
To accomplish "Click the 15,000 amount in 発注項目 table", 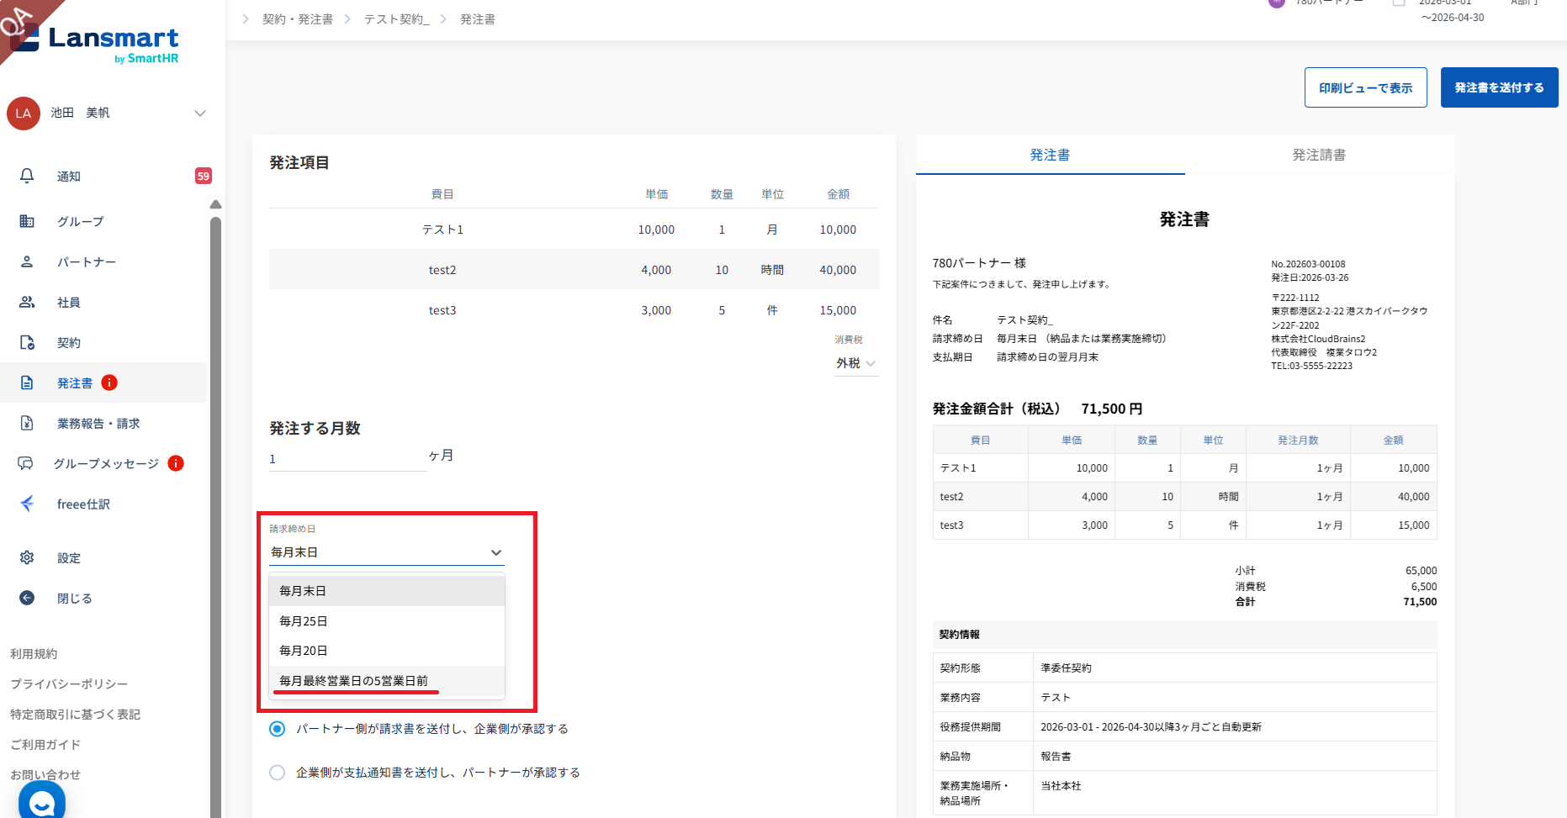I will pyautogui.click(x=838, y=310).
